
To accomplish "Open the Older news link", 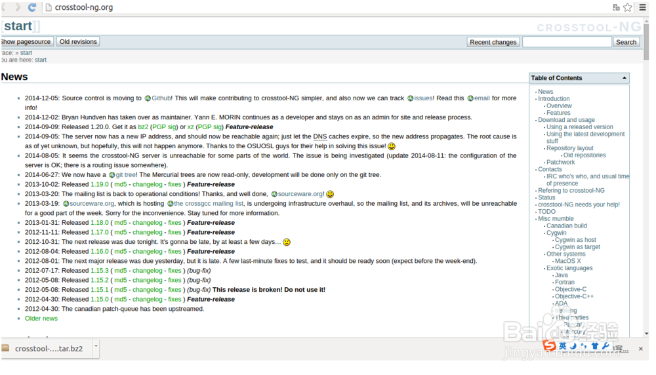I will (41, 319).
